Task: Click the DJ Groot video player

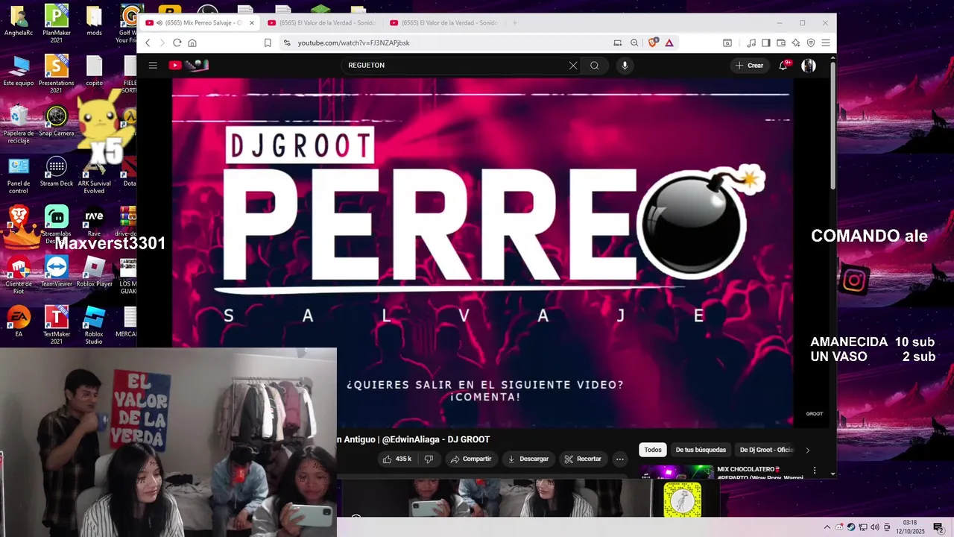Action: pyautogui.click(x=483, y=252)
